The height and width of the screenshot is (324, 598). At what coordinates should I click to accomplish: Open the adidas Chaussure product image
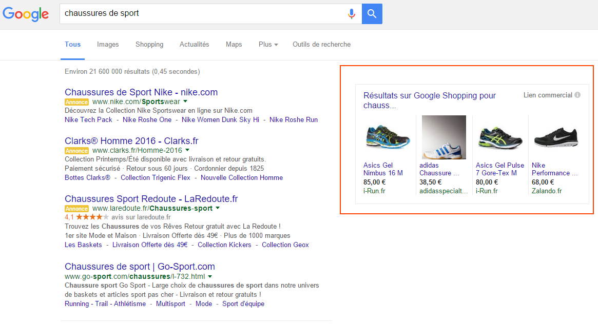[x=443, y=137]
